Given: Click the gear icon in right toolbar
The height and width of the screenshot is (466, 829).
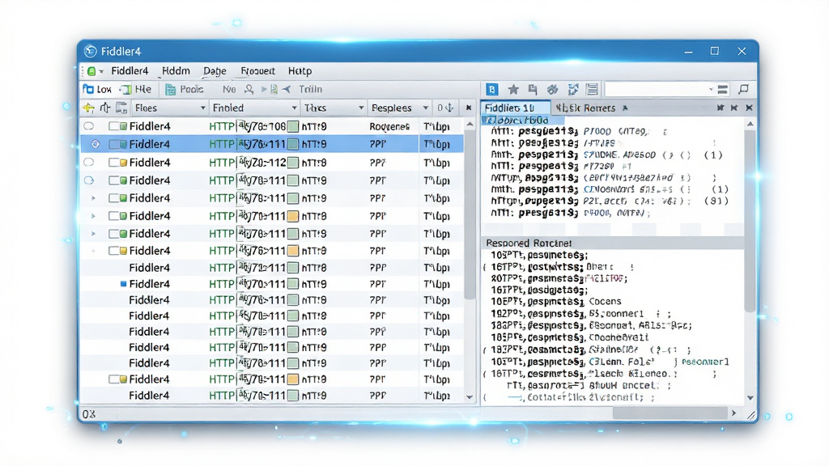Looking at the screenshot, I should pyautogui.click(x=552, y=89).
